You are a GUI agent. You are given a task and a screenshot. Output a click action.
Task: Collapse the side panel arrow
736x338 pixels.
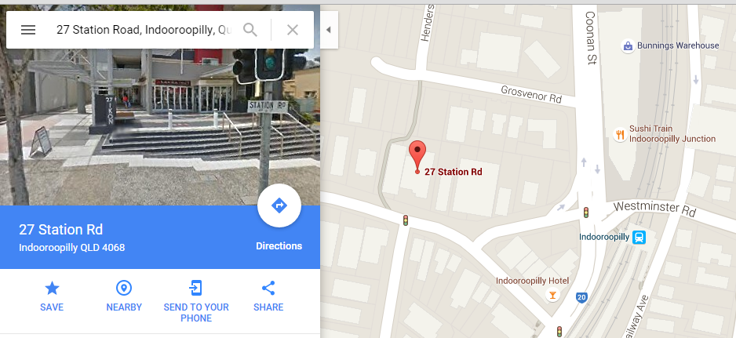point(329,30)
